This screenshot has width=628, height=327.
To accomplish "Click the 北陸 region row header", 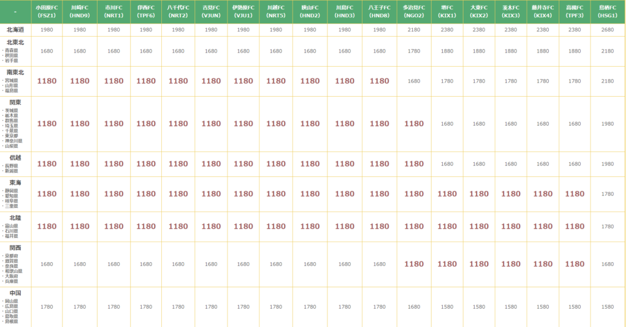I will (16, 217).
